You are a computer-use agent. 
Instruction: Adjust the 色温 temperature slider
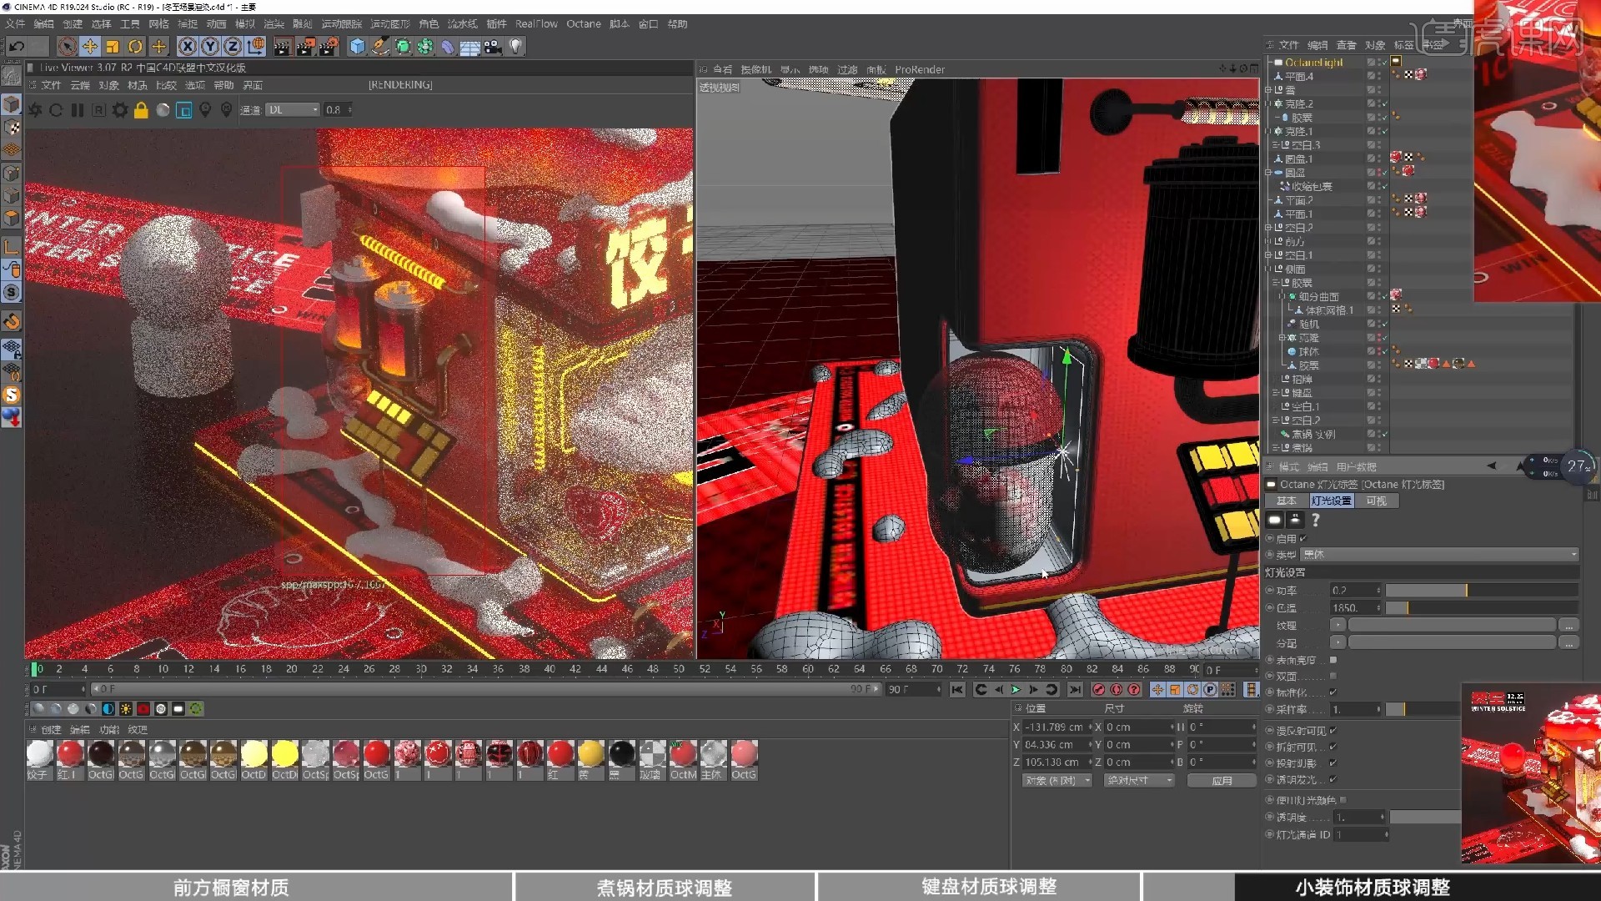pos(1481,608)
